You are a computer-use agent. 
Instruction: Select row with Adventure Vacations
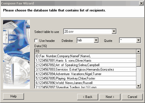85,74
